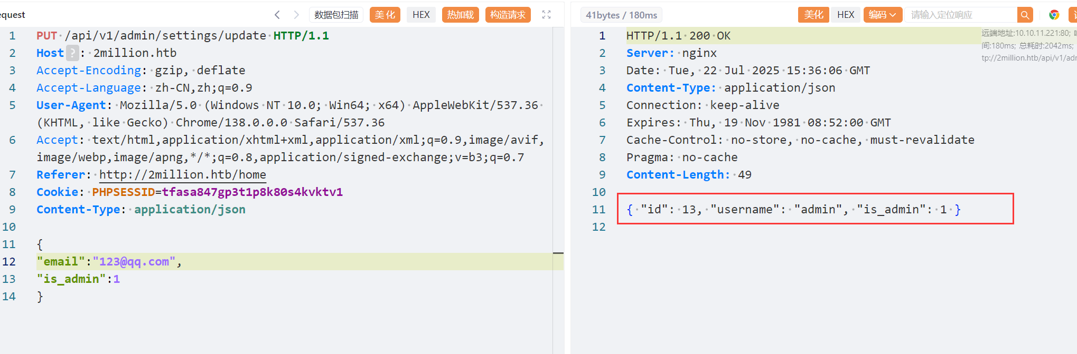This screenshot has width=1077, height=354.
Task: Click the orange search magnifier icon
Action: pyautogui.click(x=1025, y=15)
